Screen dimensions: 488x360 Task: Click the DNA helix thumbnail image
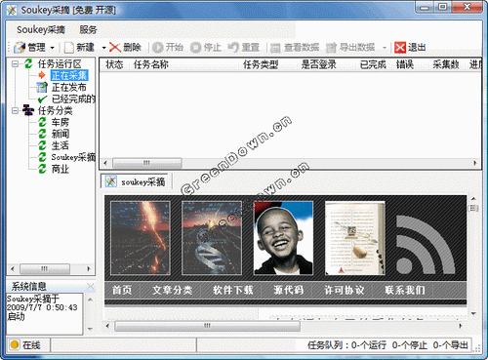pos(212,238)
